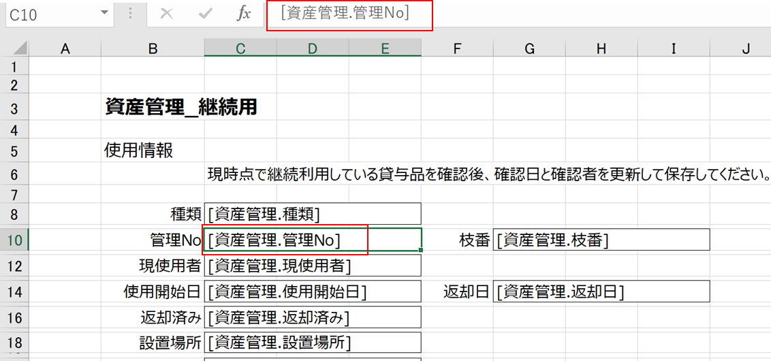Select column C header
771x361 pixels.
pyautogui.click(x=240, y=48)
